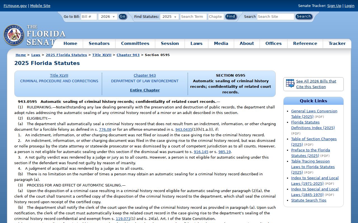Follow the 943.0435 statute reference link
Image resolution: width=358 pixels, height=223 pixels.
click(x=184, y=130)
